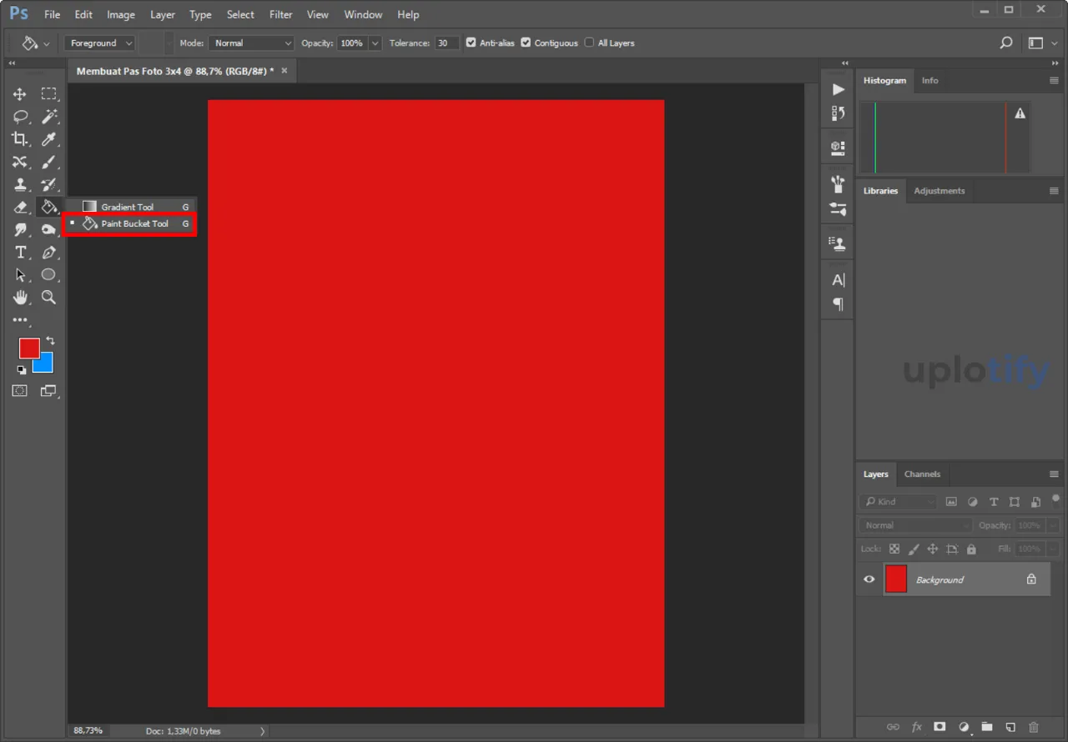
Task: Toggle the pixel layer filter icon
Action: tap(951, 502)
